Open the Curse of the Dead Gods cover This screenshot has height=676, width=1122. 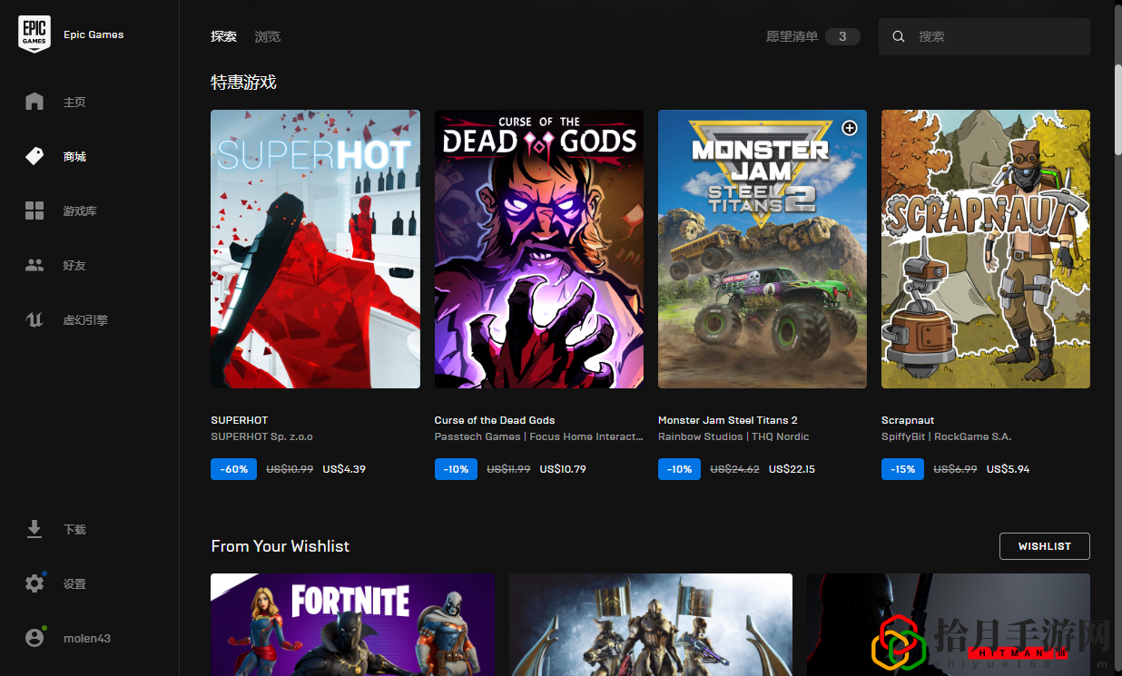coord(538,249)
